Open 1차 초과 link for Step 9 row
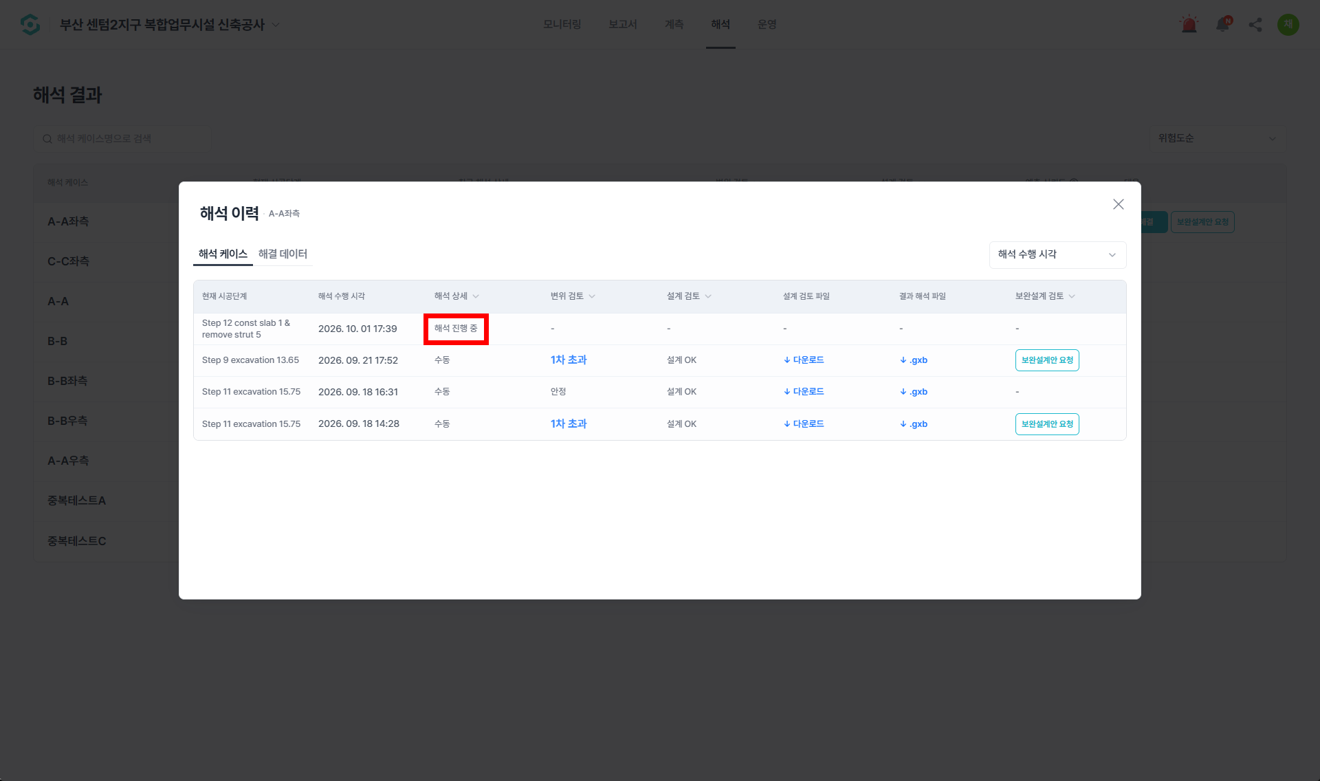Screen dimensions: 1320x781 569,360
